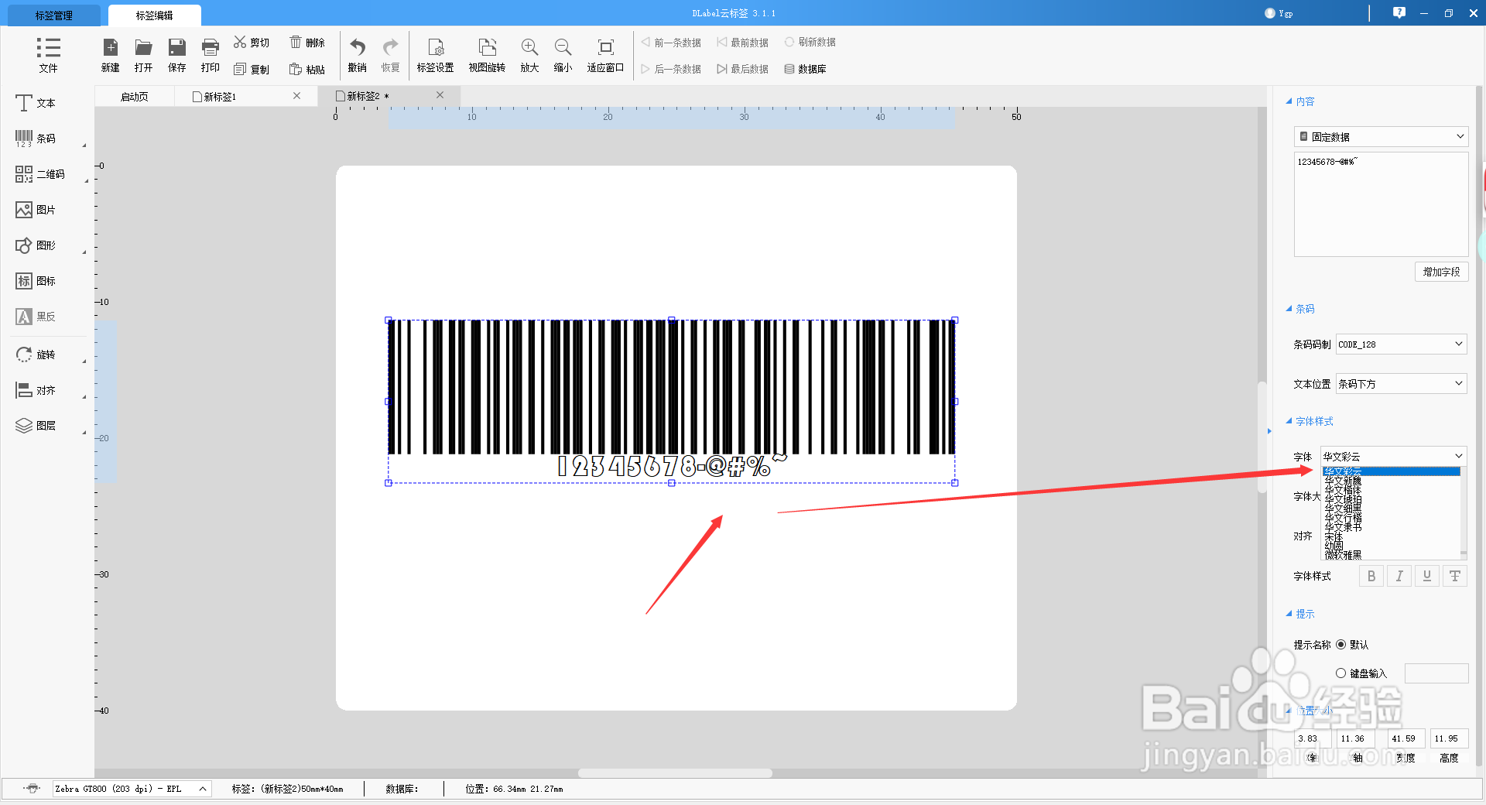
Task: Click the 复制 copy tool
Action: tap(252, 70)
